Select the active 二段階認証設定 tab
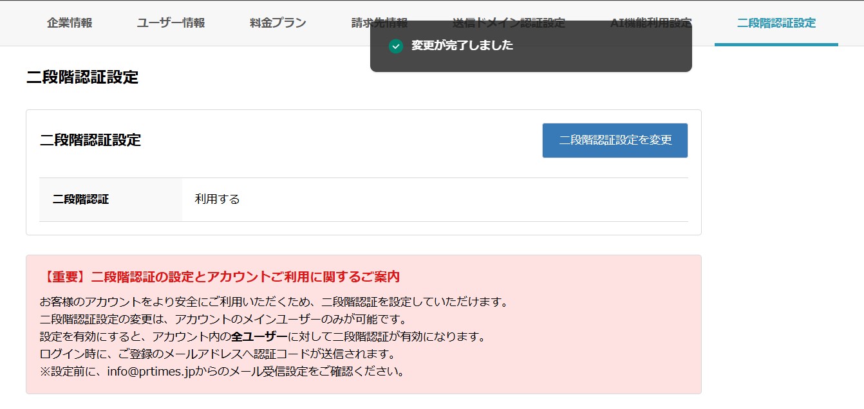The height and width of the screenshot is (409, 864). click(x=776, y=22)
